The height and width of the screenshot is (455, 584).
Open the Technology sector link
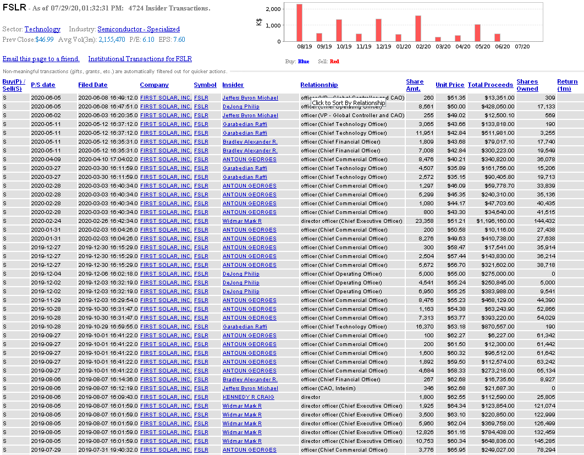[x=42, y=29]
